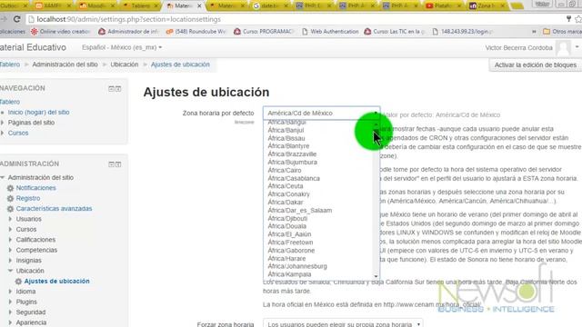Open the Administrador de inf bookmark
Viewport: 582px width, 327px height.
click(128, 32)
